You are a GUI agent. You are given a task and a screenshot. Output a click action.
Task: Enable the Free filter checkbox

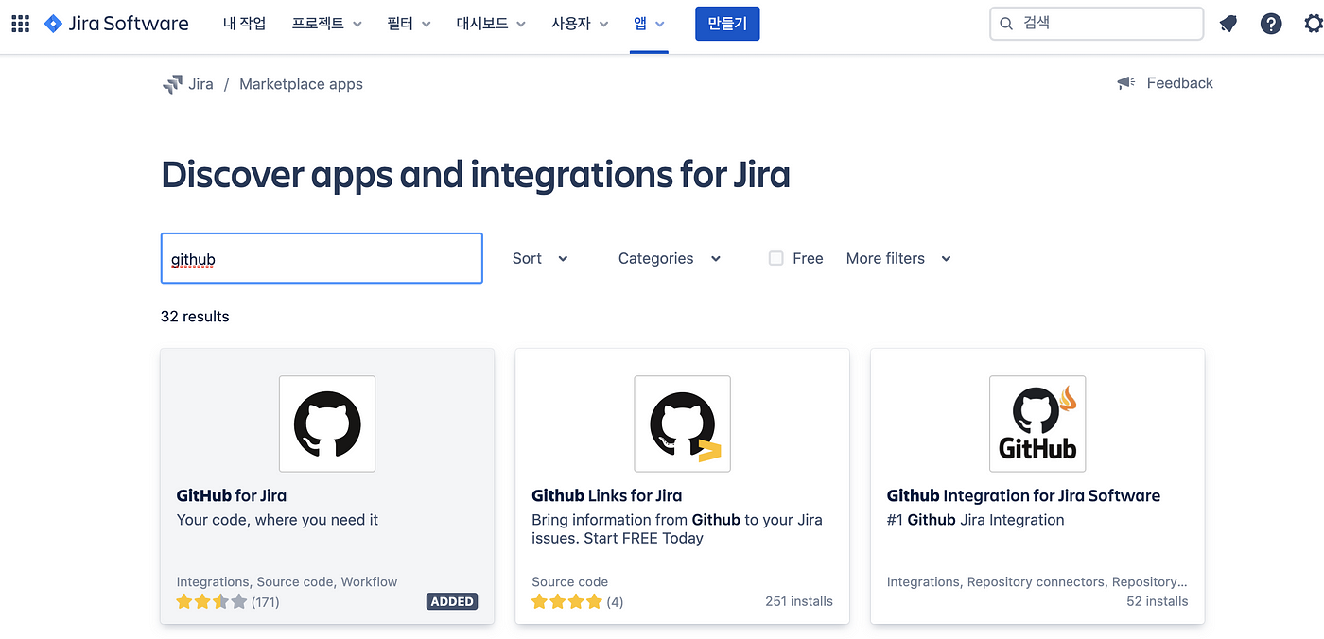pos(775,258)
